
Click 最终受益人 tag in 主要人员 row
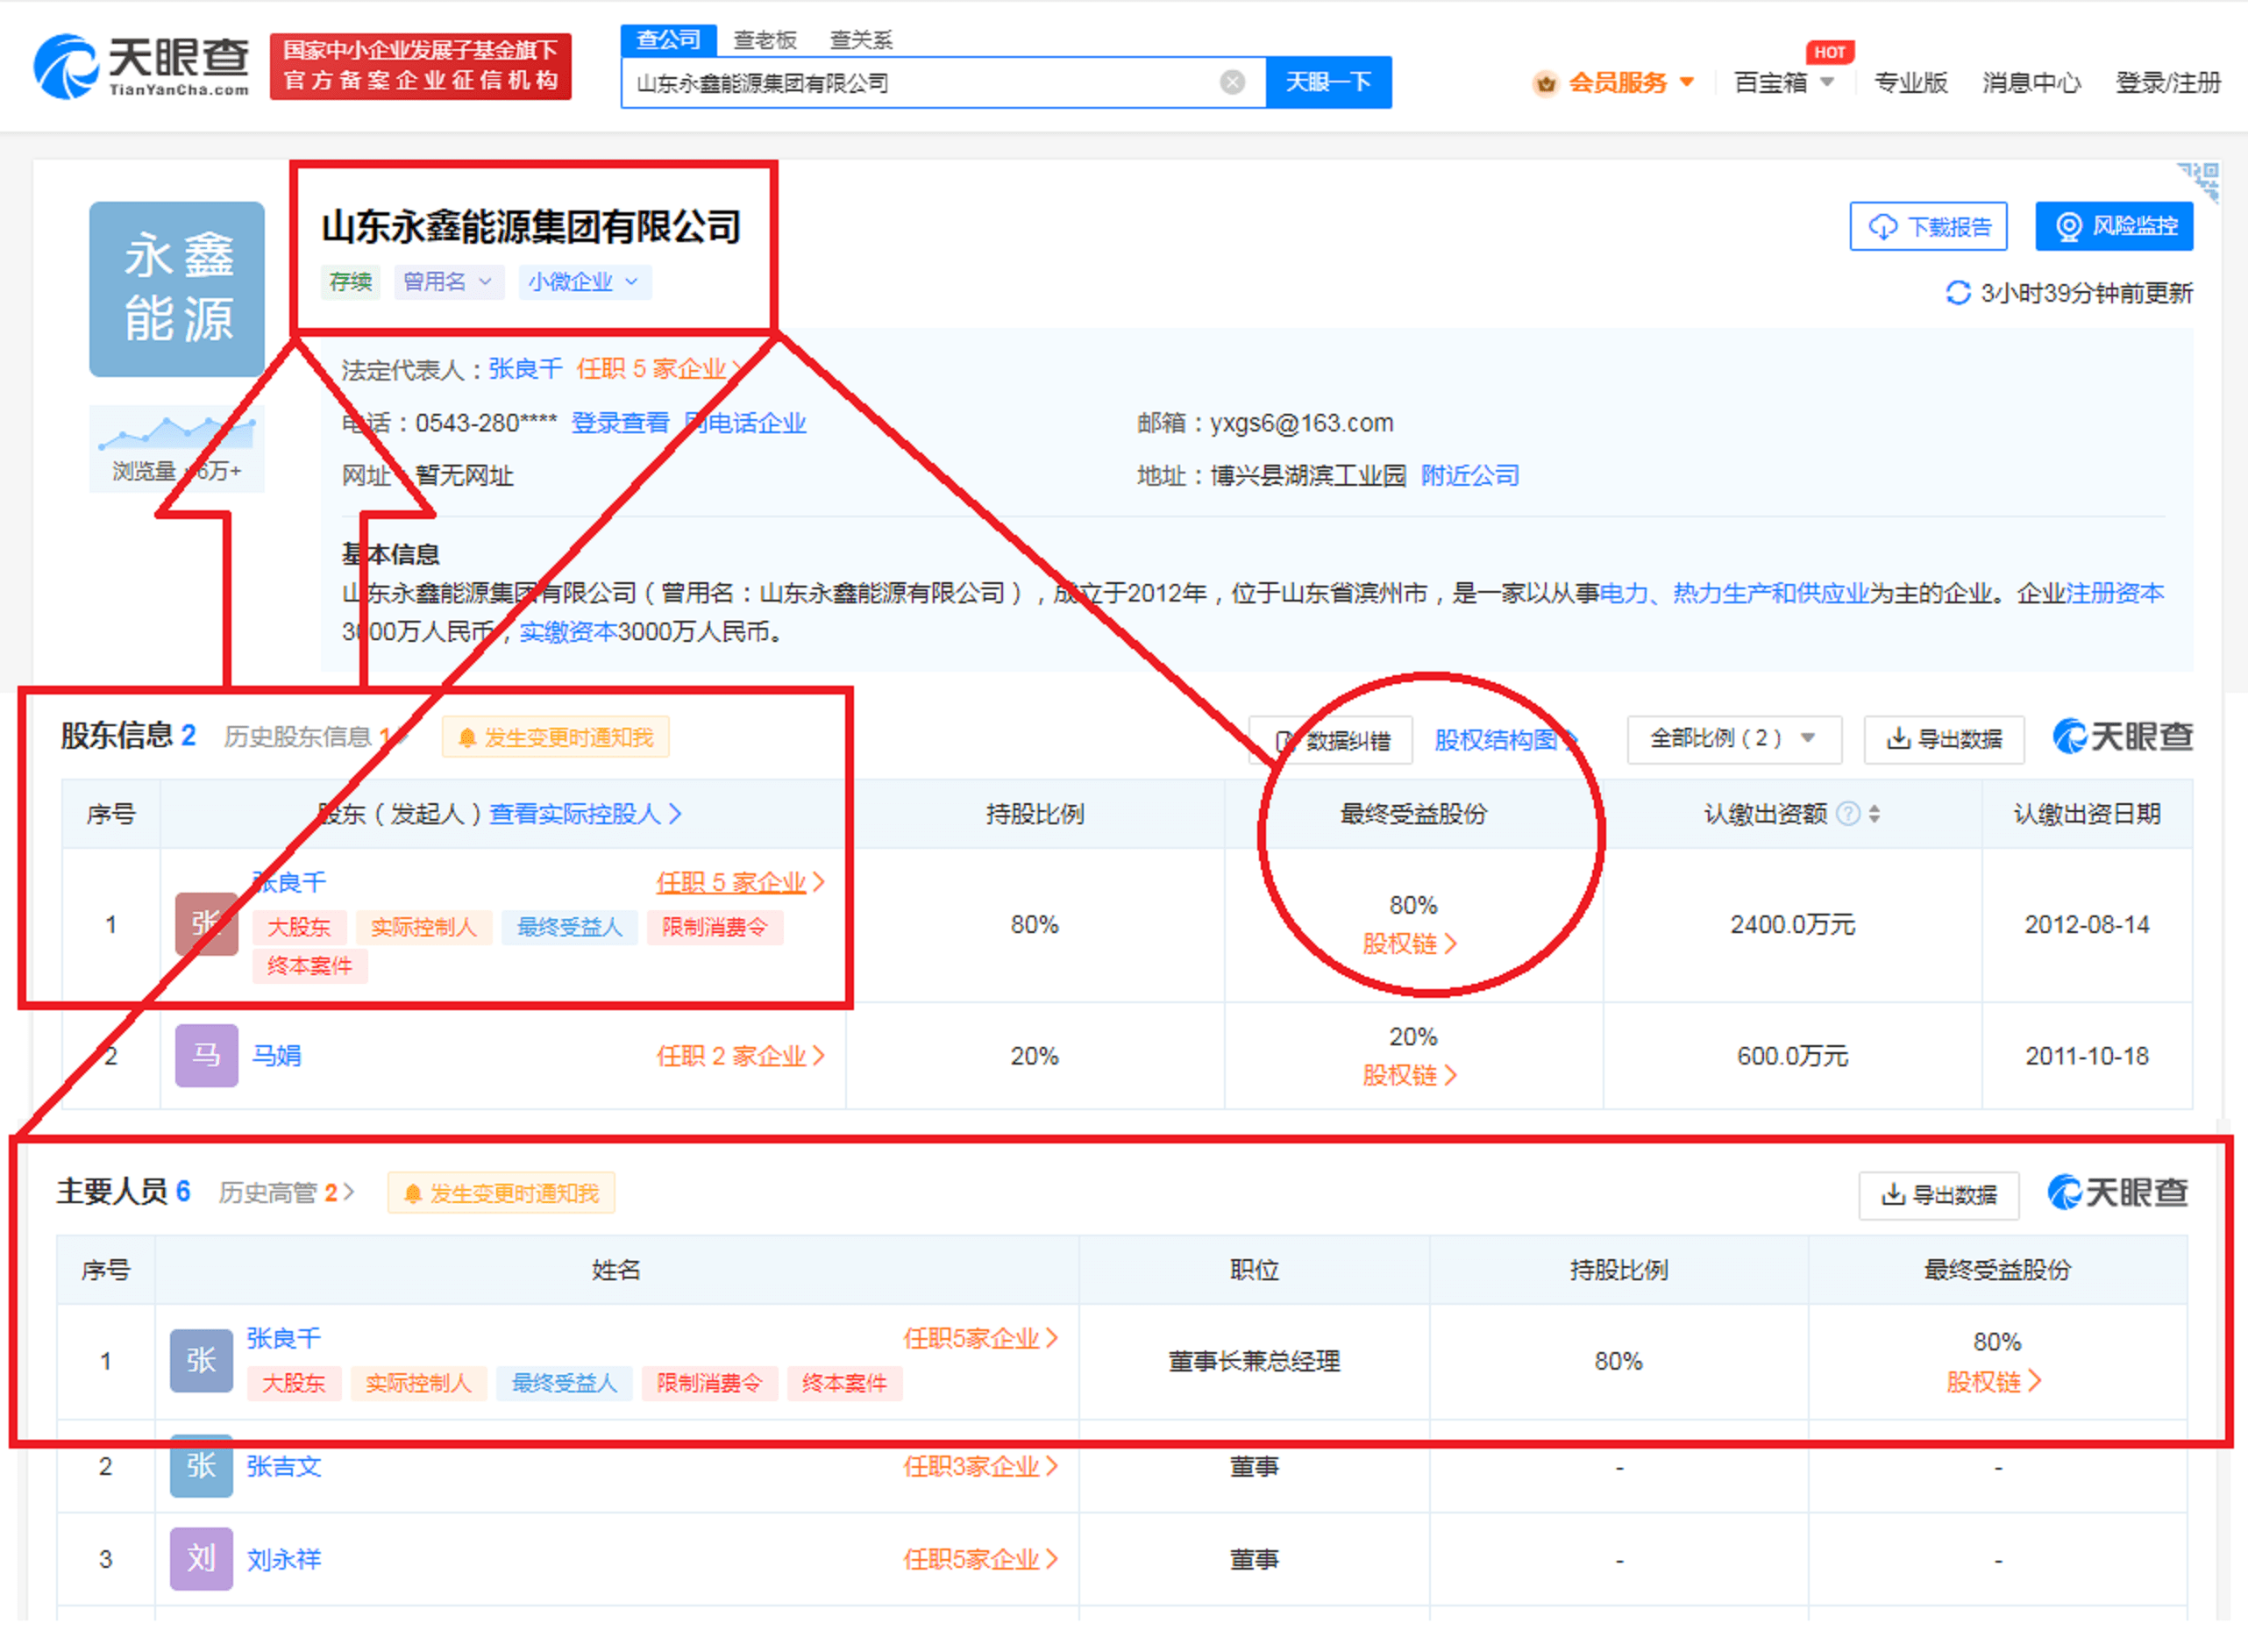[x=564, y=1383]
